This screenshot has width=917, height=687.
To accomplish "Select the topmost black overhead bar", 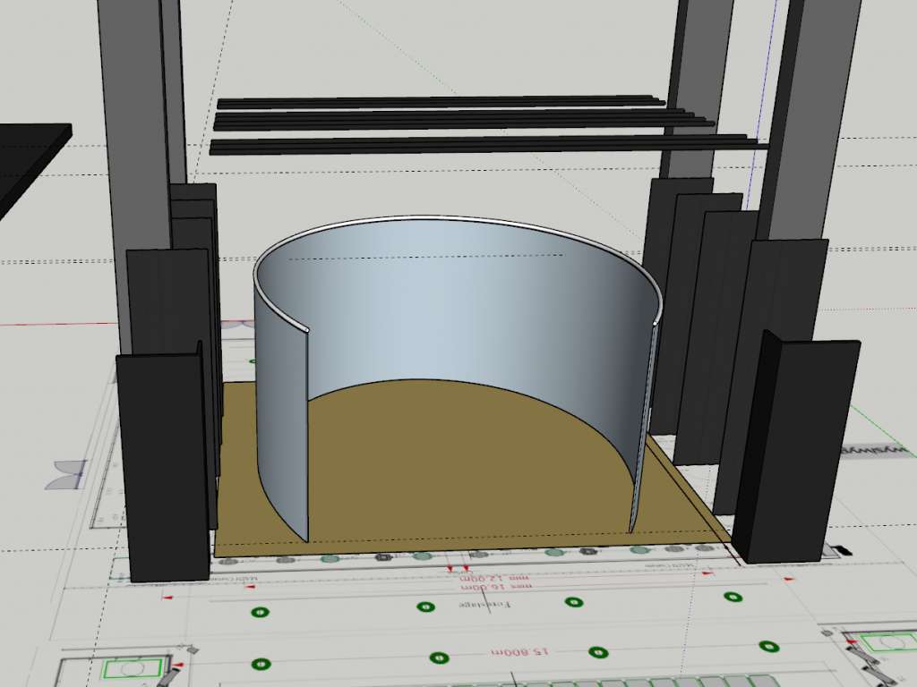I will 439,102.
